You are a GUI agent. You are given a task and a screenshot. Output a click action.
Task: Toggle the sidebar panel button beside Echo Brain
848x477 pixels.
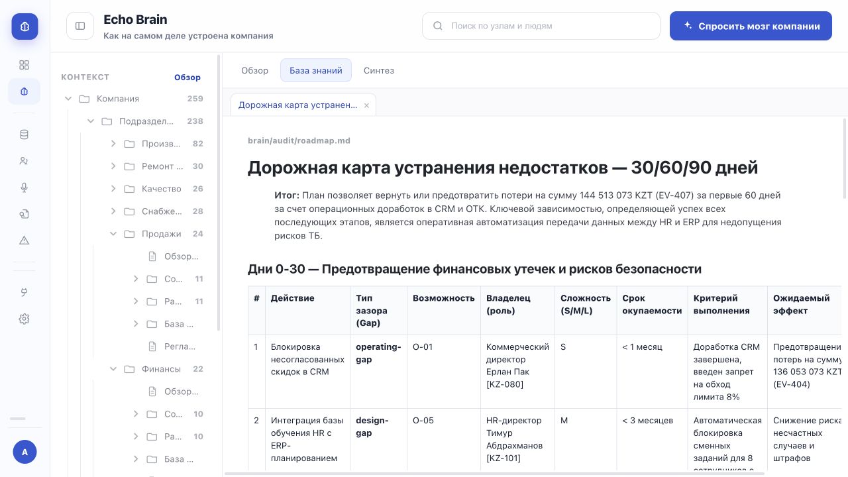(80, 26)
